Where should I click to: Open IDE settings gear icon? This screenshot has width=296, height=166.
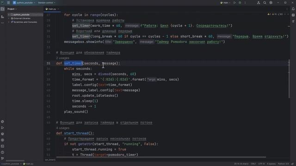[x=271, y=3]
